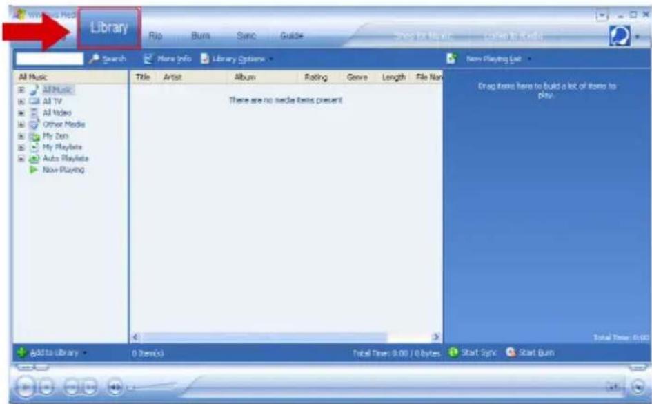
Task: Switch to skin mode button at bottom right
Action: [638, 387]
